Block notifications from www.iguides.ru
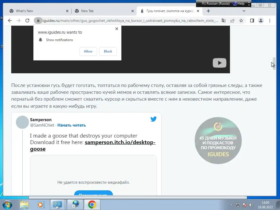 (x=108, y=51)
